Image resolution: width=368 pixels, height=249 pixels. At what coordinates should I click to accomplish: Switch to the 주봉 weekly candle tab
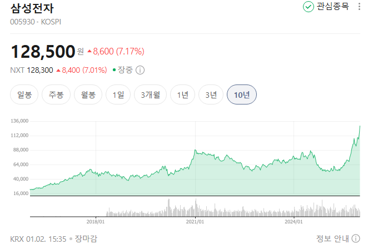pos(57,94)
